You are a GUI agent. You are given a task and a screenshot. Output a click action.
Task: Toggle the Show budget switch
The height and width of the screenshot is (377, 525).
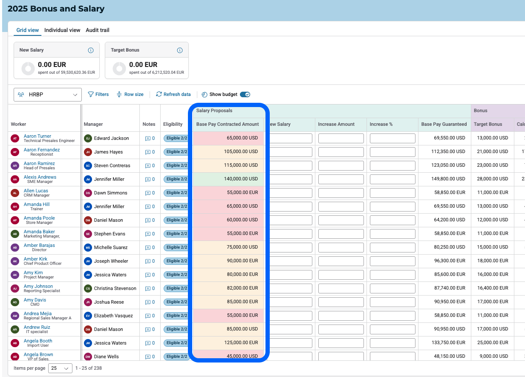click(x=245, y=94)
